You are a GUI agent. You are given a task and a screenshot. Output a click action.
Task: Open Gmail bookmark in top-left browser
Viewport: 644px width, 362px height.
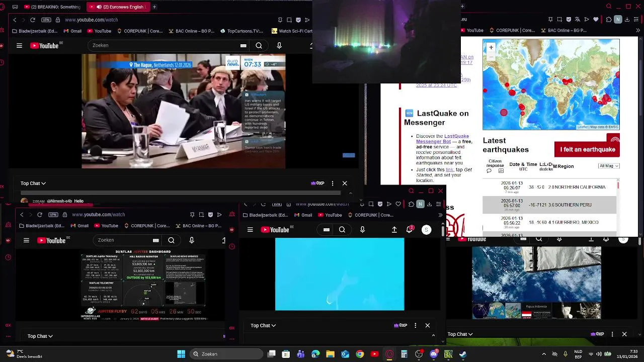point(72,31)
